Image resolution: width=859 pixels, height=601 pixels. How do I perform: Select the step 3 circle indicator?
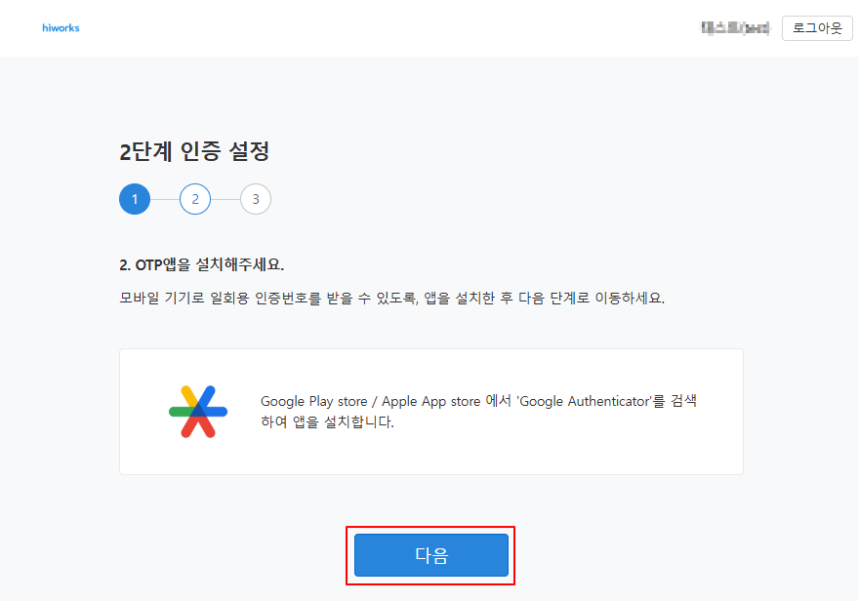coord(256,199)
